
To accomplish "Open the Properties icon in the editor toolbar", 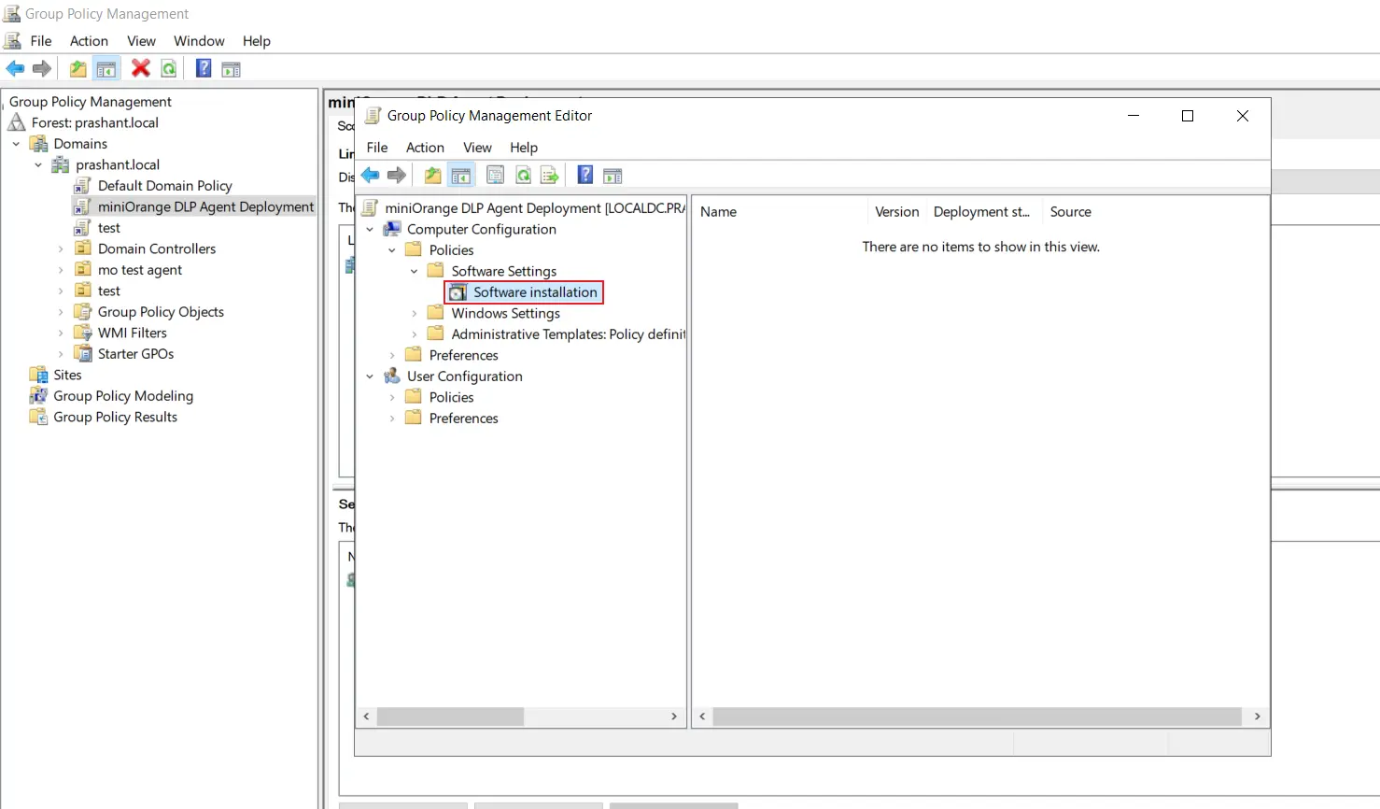I will pyautogui.click(x=495, y=175).
